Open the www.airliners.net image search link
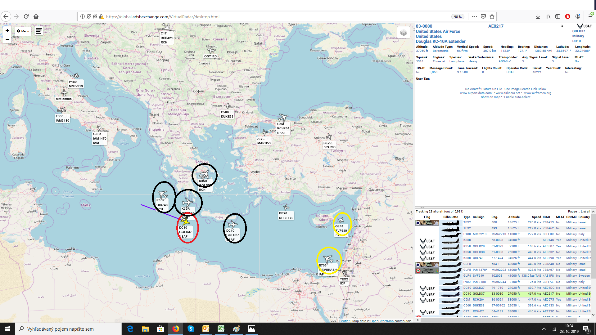This screenshot has height=335, width=596. (508, 93)
